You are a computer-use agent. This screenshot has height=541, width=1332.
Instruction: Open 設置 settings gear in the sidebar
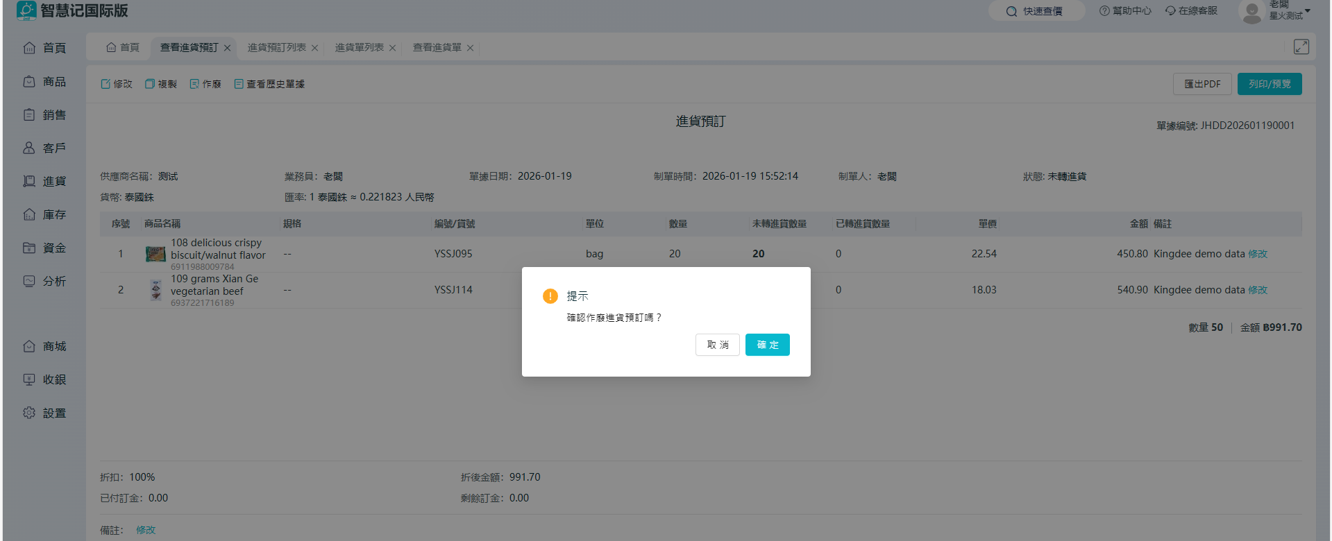point(30,413)
